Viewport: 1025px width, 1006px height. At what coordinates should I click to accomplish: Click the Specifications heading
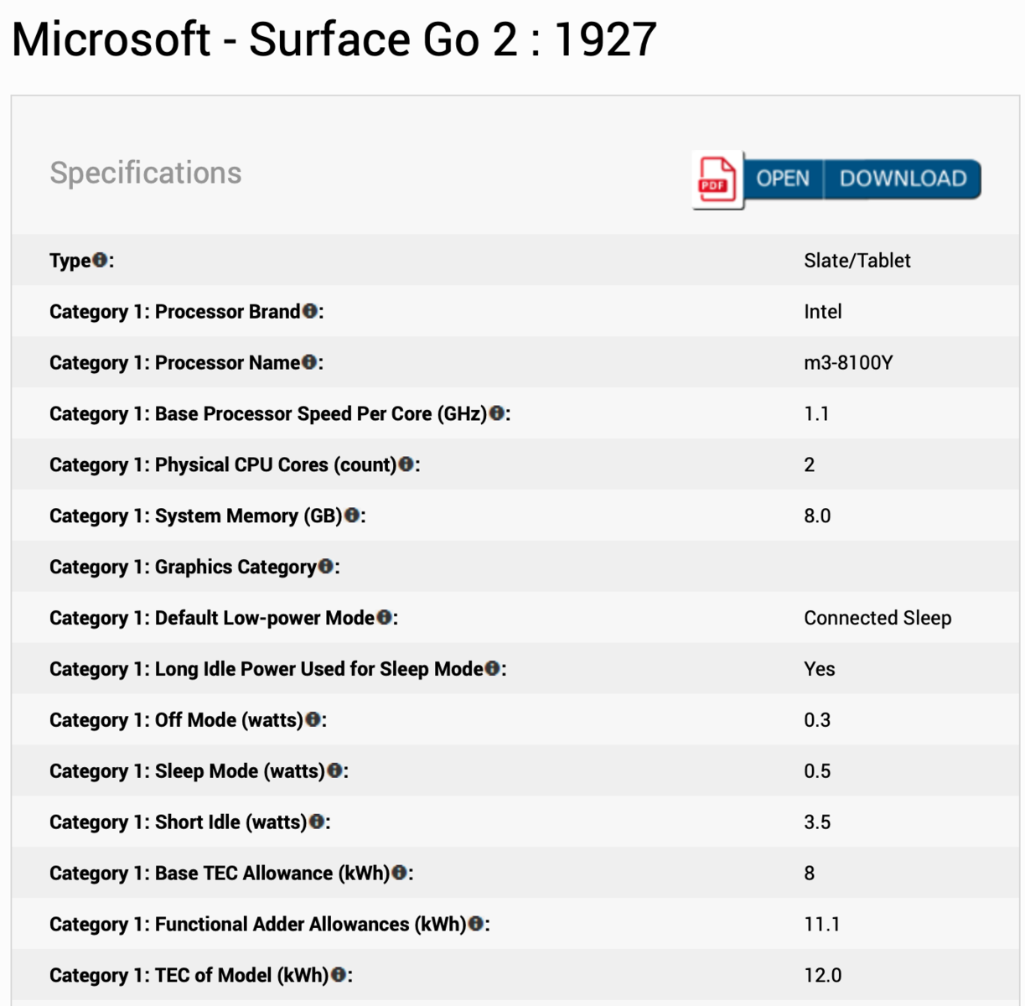[146, 173]
